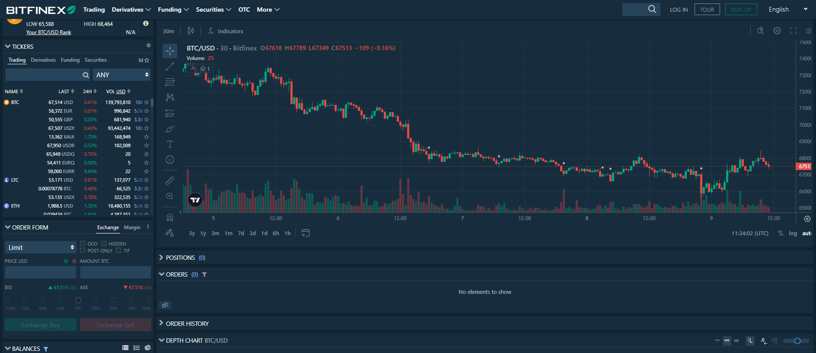
Task: Click lock drawing tools pencil icon
Action: point(170,233)
